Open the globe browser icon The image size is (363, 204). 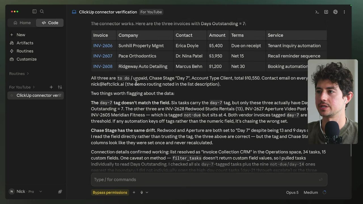335,12
